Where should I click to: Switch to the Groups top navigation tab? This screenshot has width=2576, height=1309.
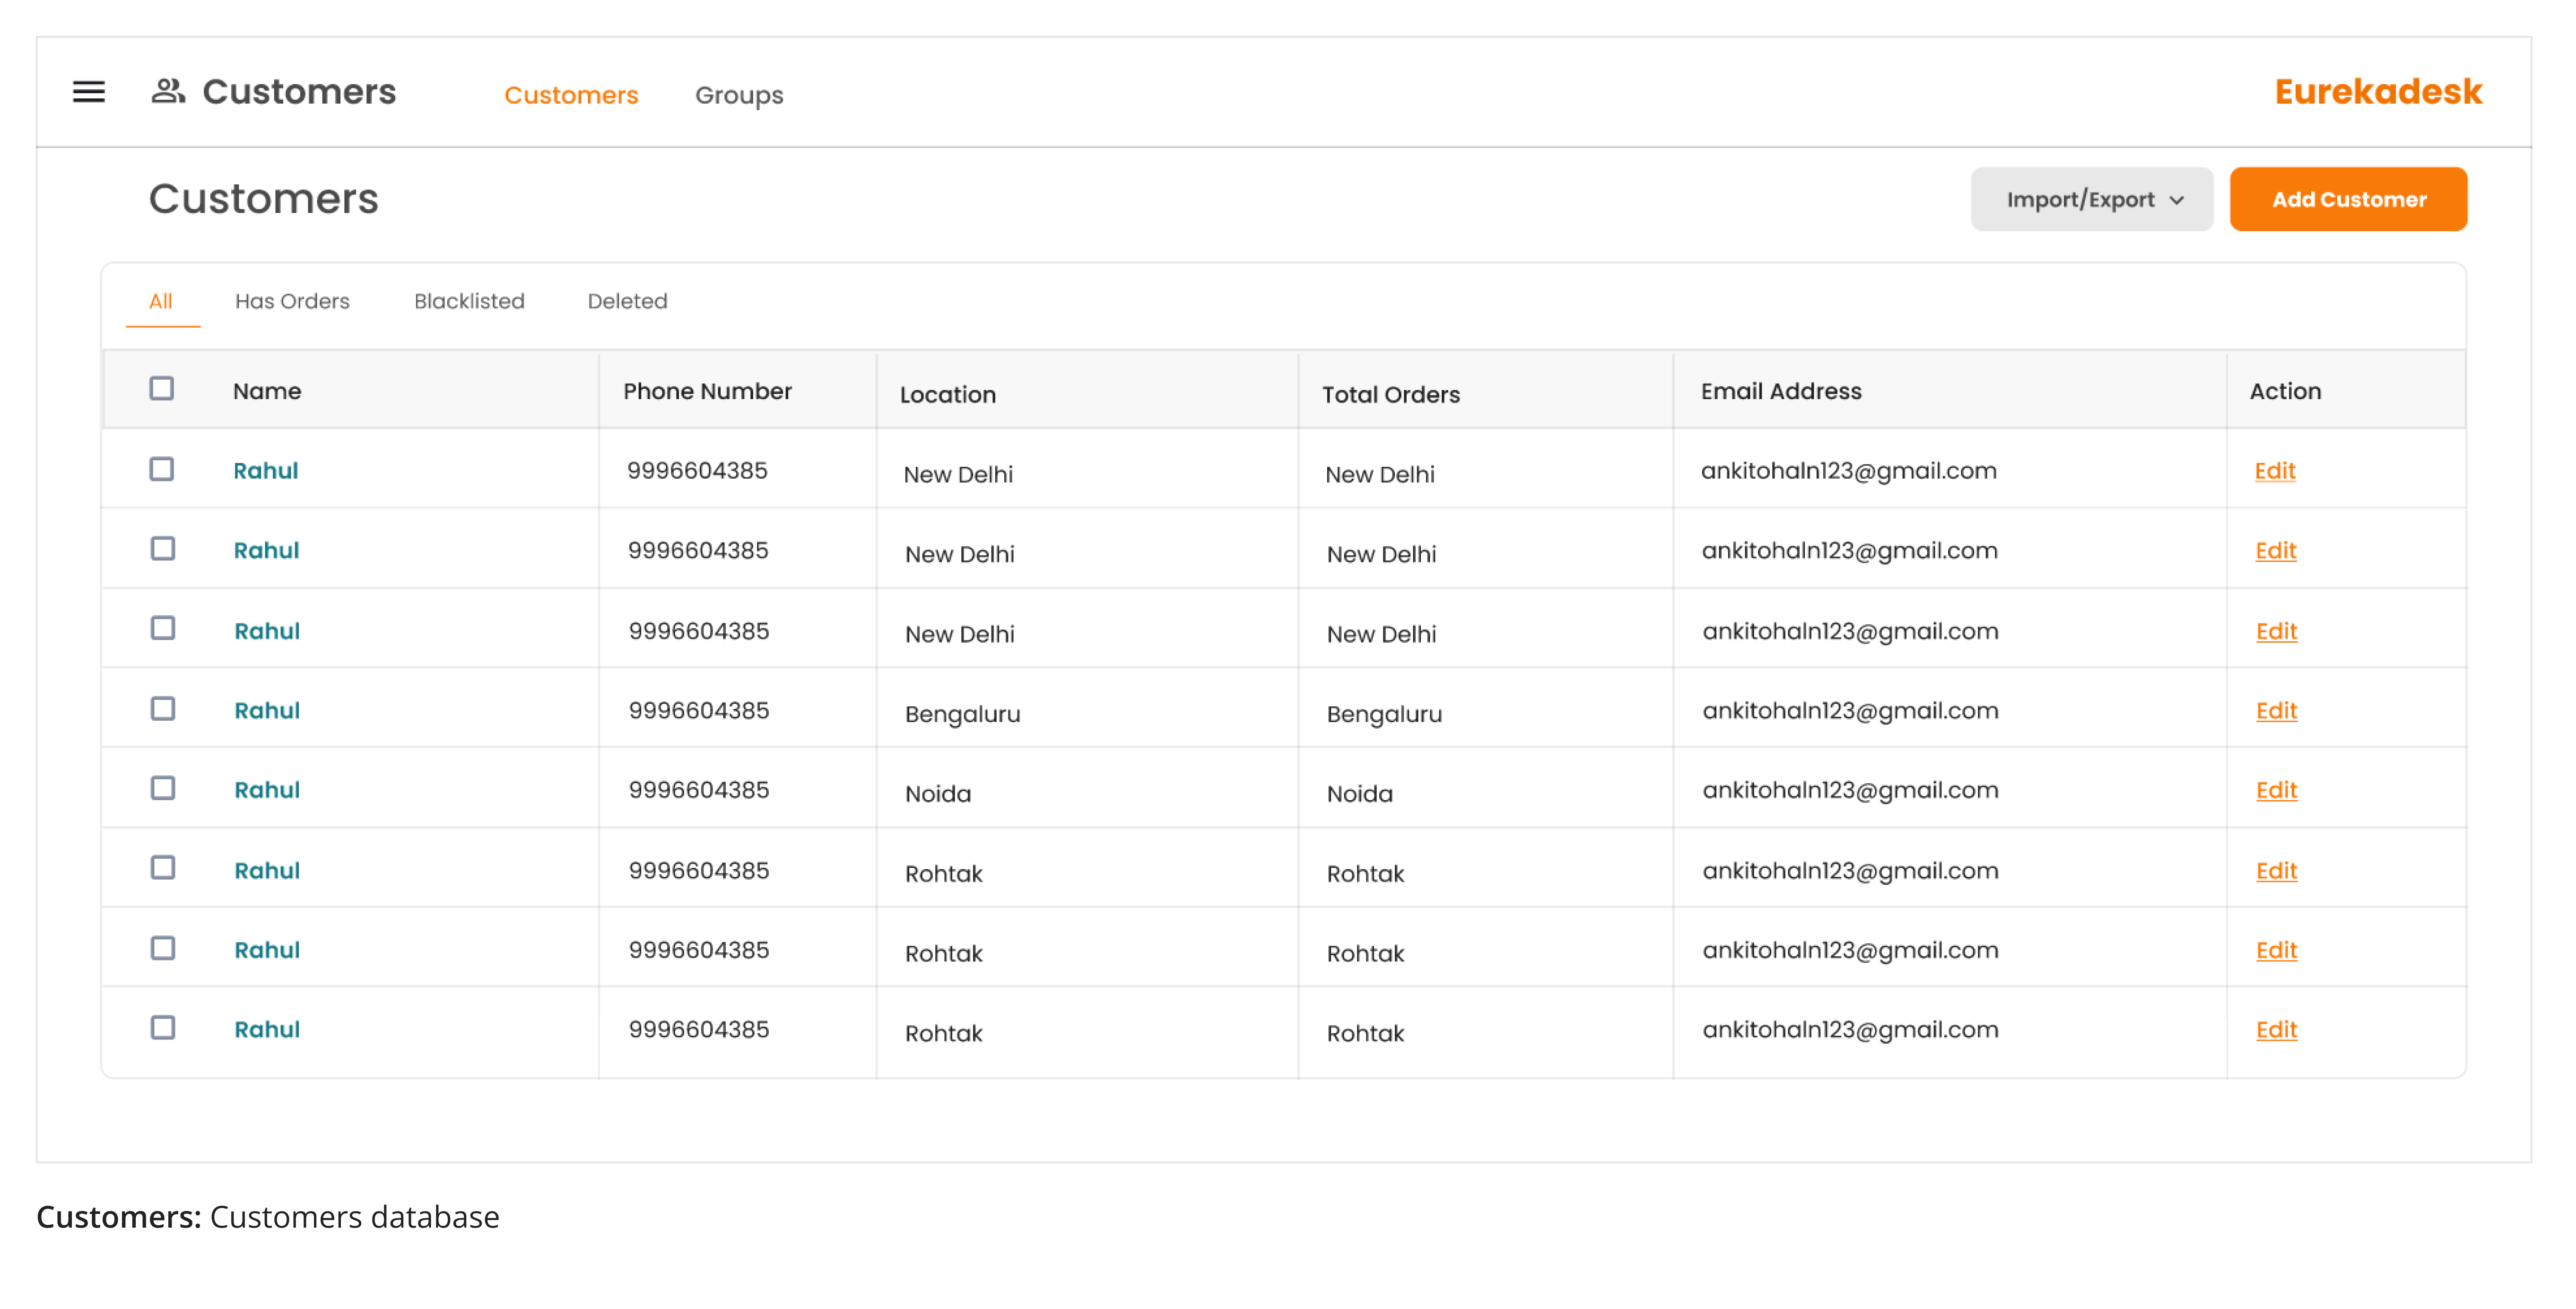739,95
